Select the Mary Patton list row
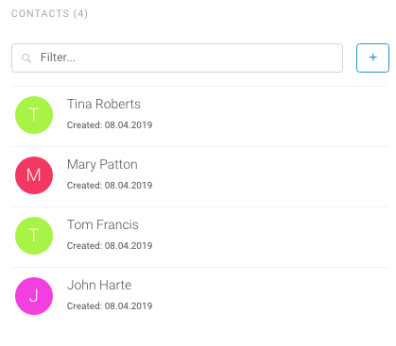This screenshot has height=346, width=396. point(199,176)
